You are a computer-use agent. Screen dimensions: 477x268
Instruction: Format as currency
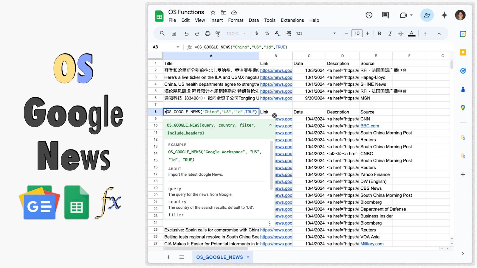point(256,33)
